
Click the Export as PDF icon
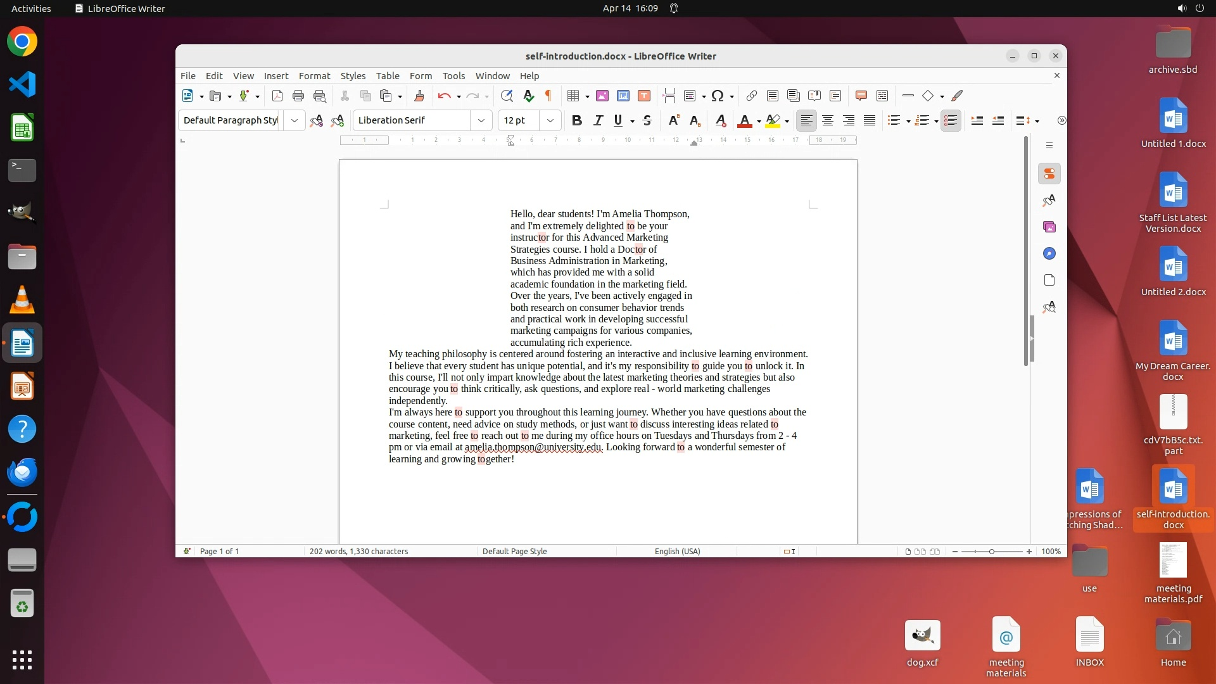(x=277, y=96)
